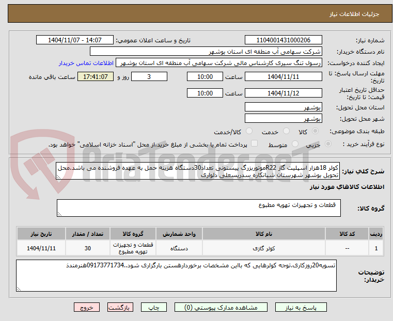This screenshot has height=321, width=393.
Task: Click the کولر گازی item name cell
Action: pos(264,248)
